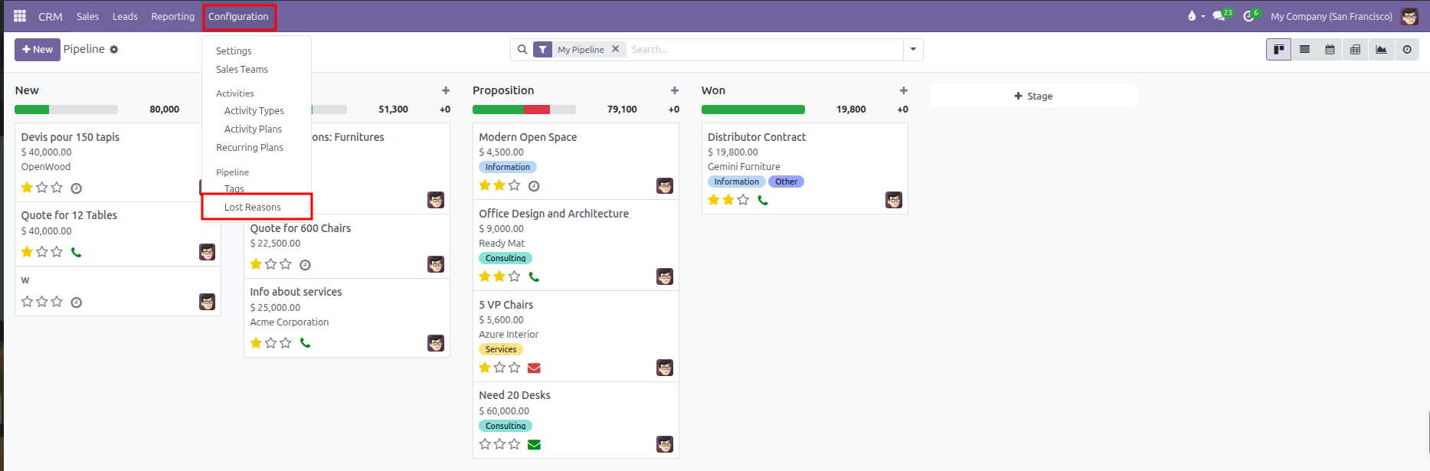This screenshot has height=471, width=1430.
Task: Click salesperson avatar on Need 20 Desks
Action: tap(665, 444)
